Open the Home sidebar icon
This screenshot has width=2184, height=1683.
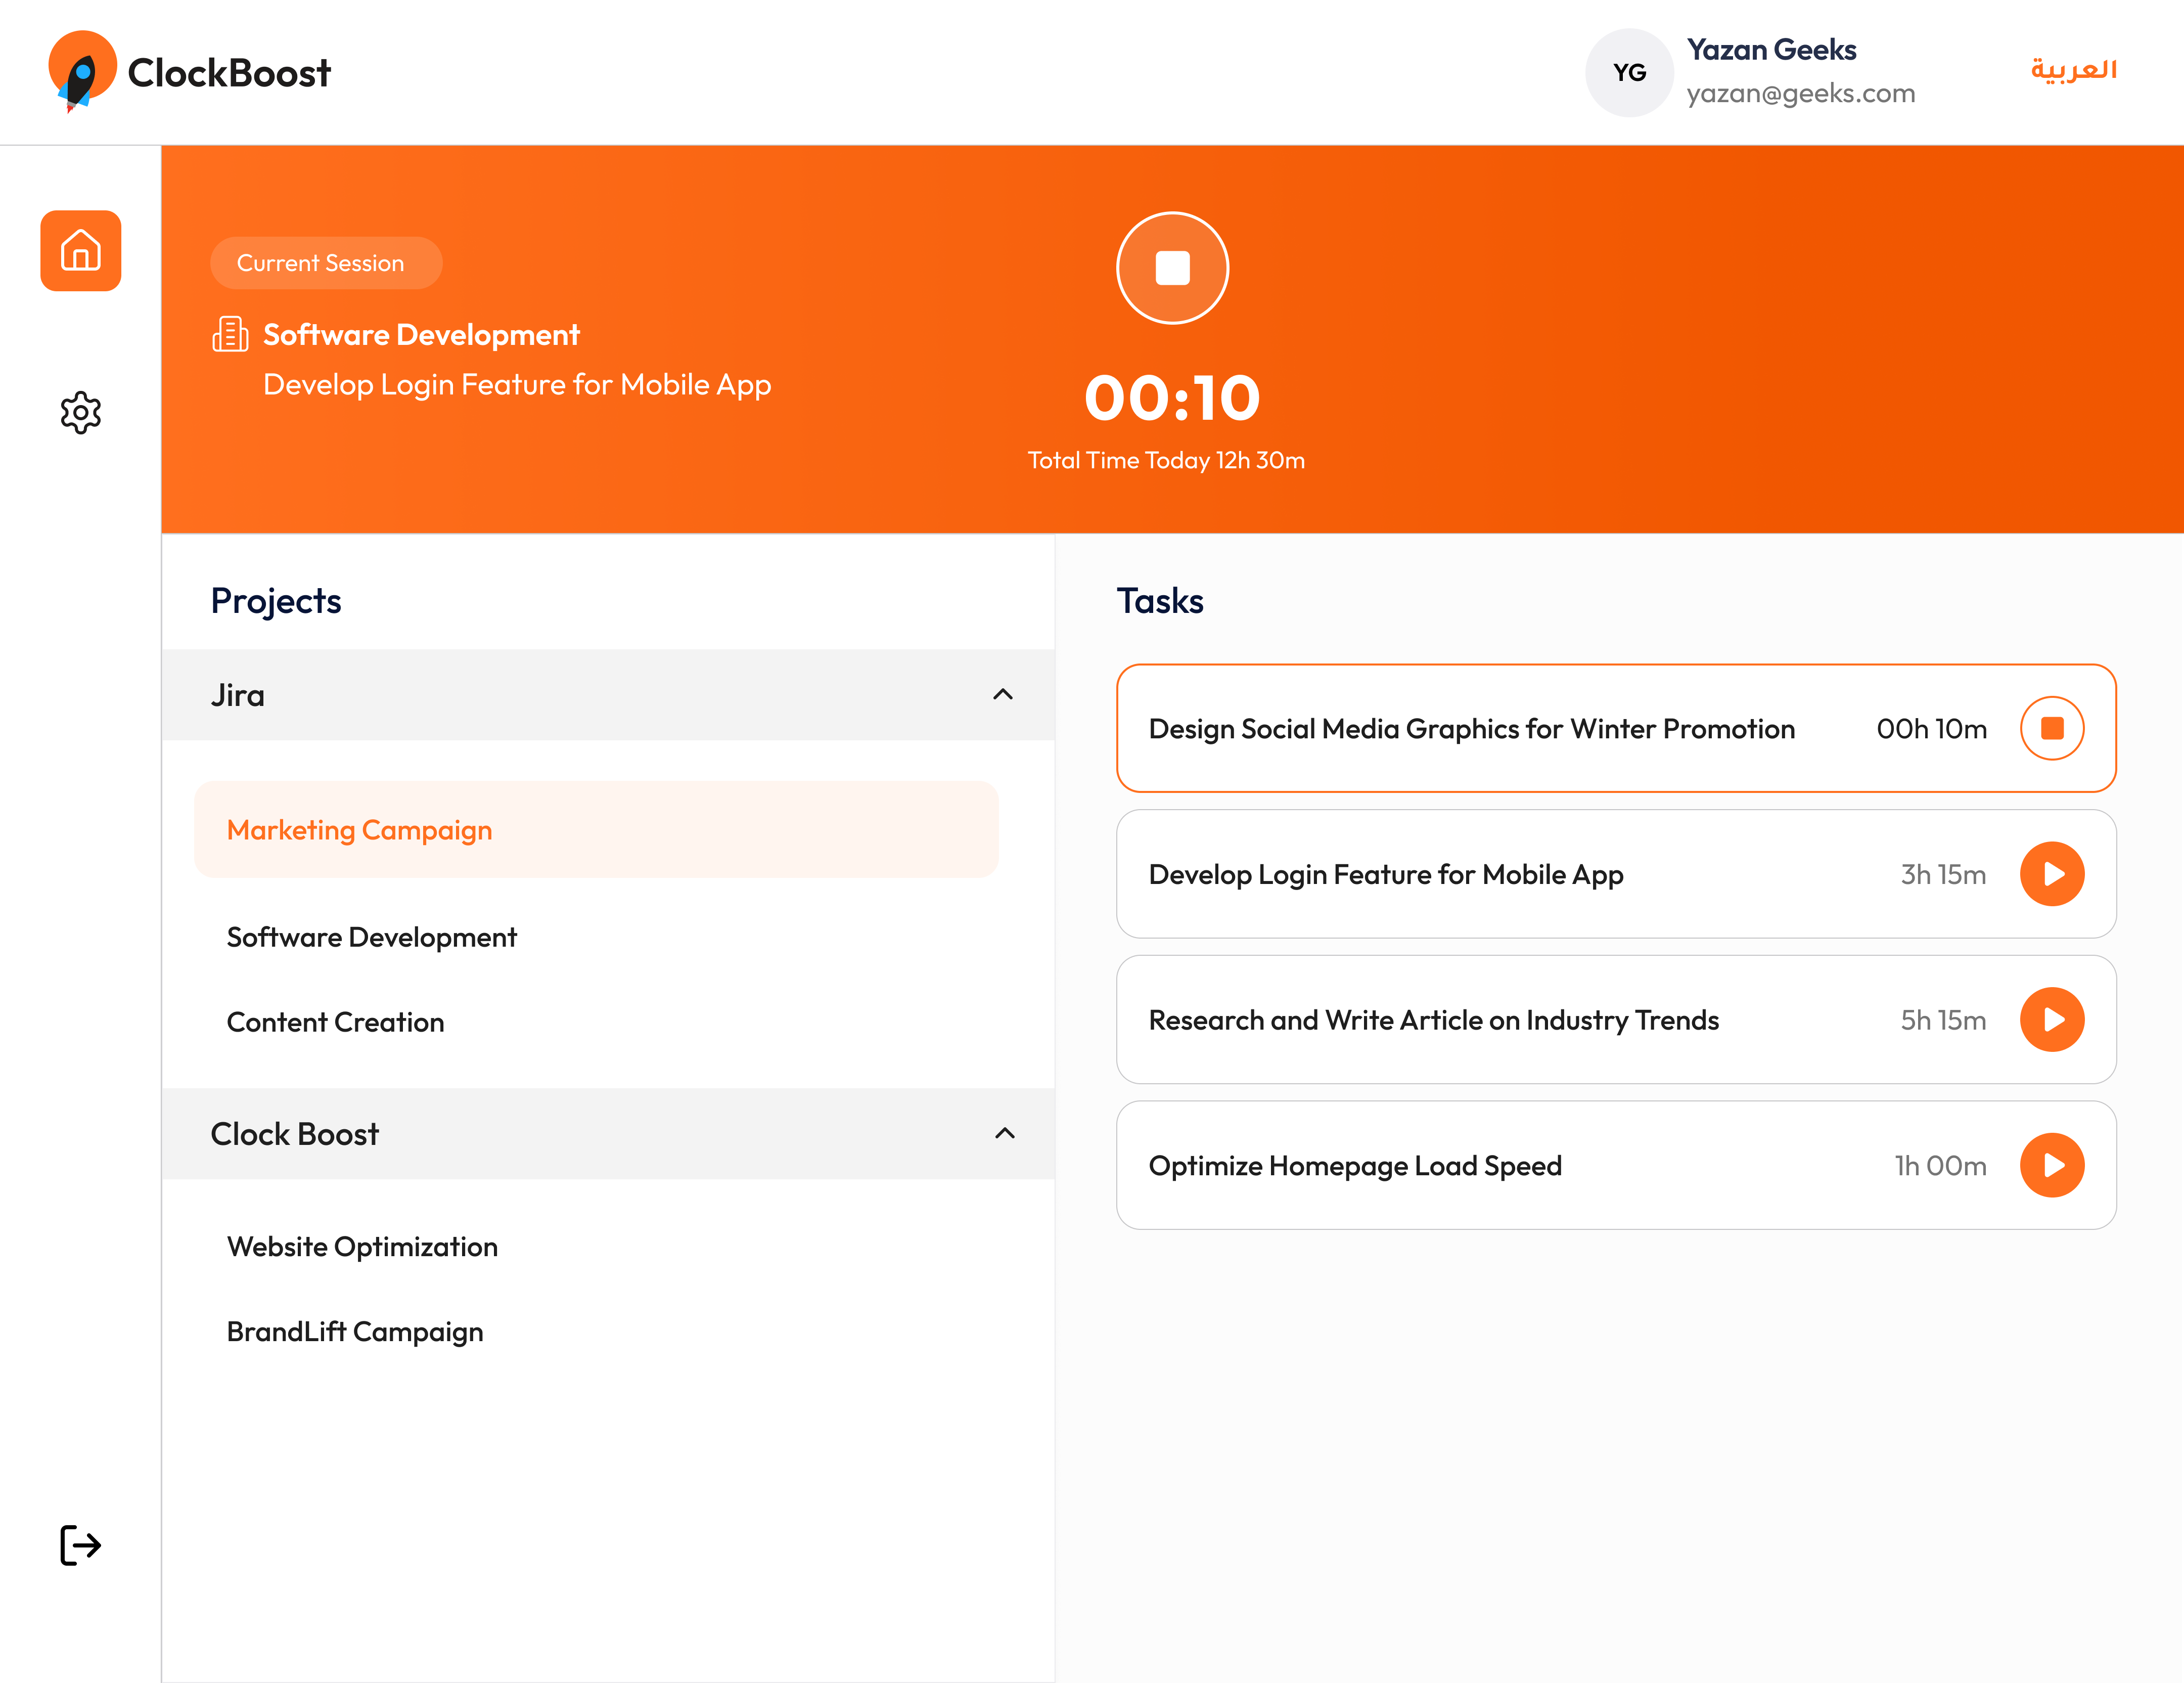pyautogui.click(x=80, y=250)
